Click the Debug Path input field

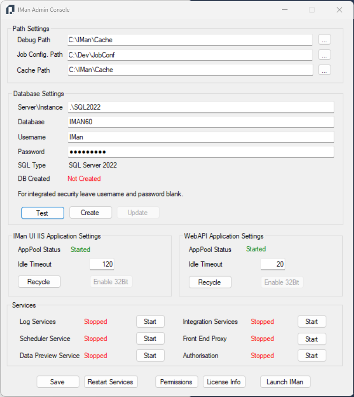point(190,40)
